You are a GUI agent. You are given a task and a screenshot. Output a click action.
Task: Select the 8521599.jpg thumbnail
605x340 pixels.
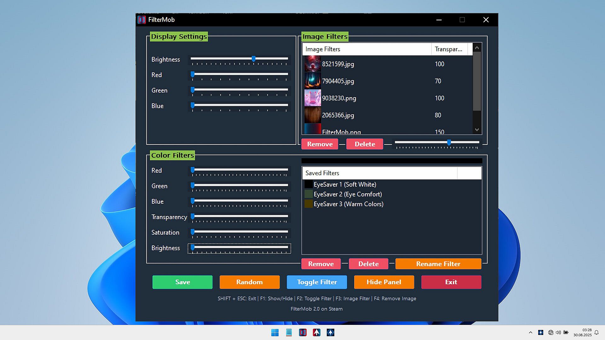(312, 64)
